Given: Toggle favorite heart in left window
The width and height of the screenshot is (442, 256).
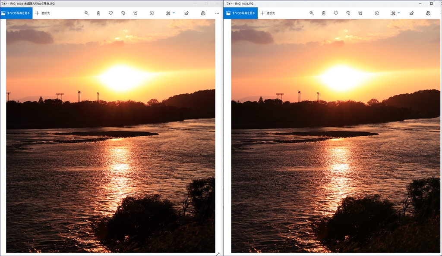Looking at the screenshot, I should 110,13.
